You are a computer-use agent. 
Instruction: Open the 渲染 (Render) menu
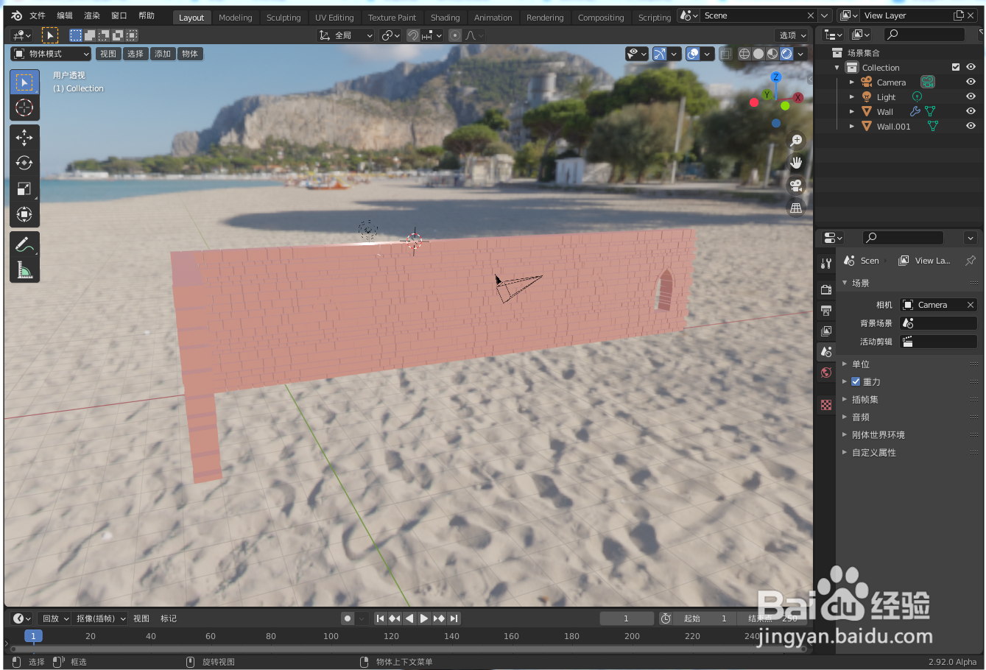click(x=91, y=15)
